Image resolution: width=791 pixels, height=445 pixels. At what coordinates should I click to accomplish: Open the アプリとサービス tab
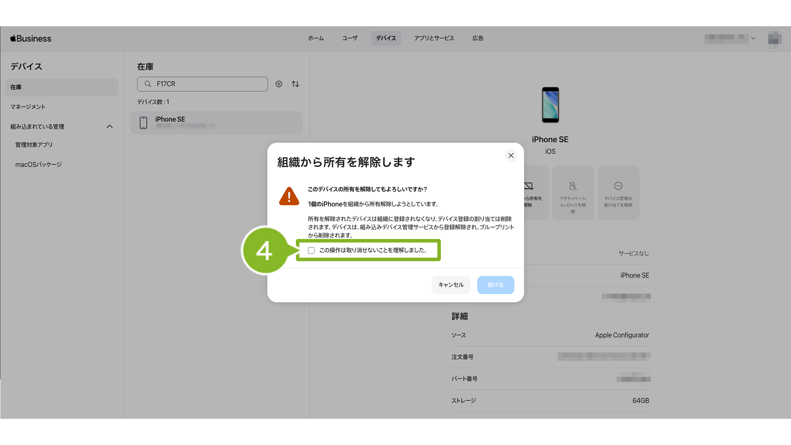click(x=434, y=38)
